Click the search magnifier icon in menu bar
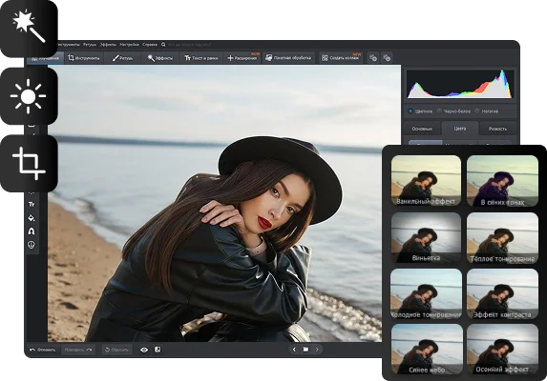The width and height of the screenshot is (547, 381). (x=163, y=45)
